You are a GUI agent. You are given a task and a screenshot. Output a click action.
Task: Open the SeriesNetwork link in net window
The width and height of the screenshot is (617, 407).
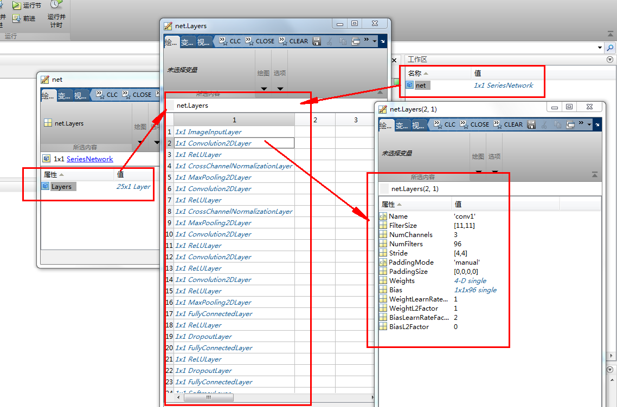click(x=89, y=159)
